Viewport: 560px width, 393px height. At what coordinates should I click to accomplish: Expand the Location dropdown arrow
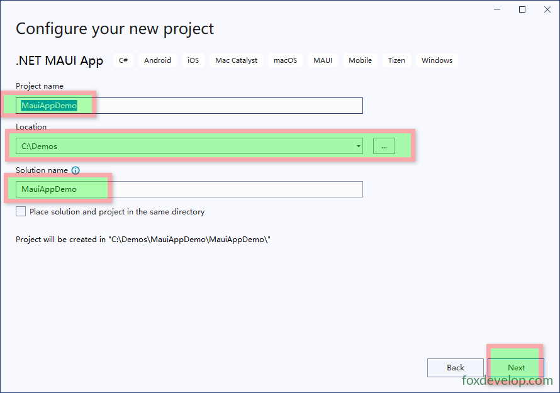(x=358, y=146)
